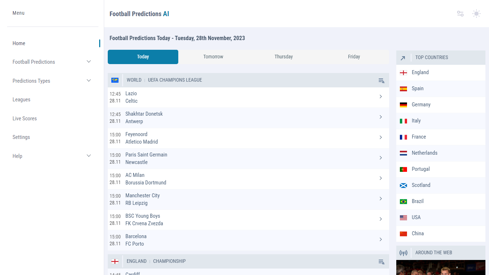Image resolution: width=489 pixels, height=275 pixels.
Task: Toggle light mode sun icon
Action: point(476,14)
